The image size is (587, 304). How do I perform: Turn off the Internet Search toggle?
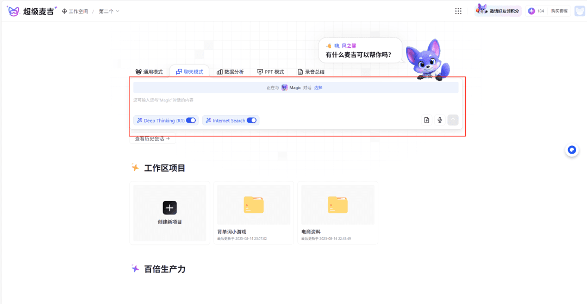pyautogui.click(x=252, y=121)
